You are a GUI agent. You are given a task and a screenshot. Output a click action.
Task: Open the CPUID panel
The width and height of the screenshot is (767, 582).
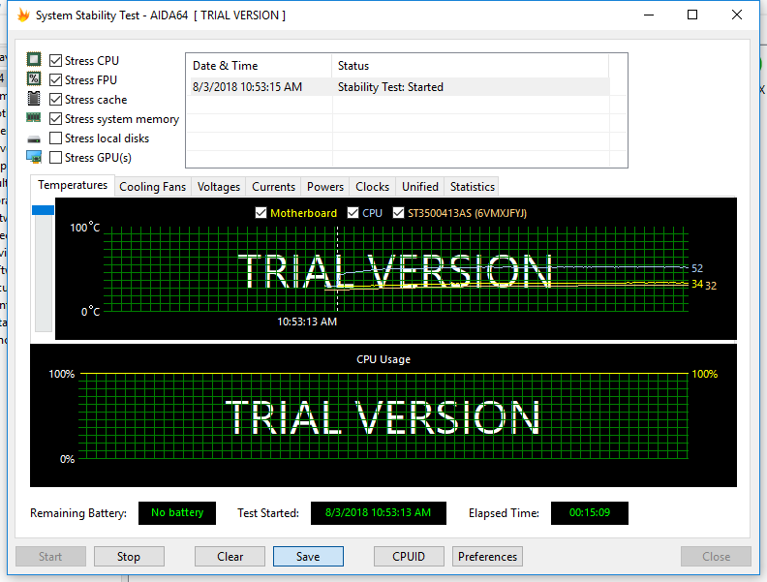pos(409,557)
